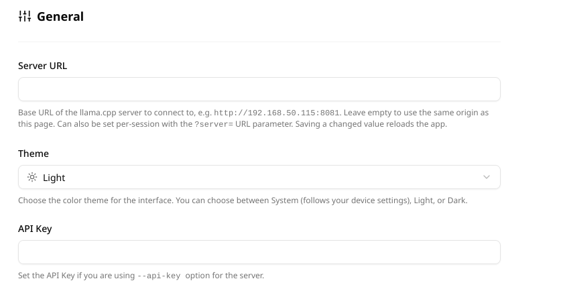The image size is (563, 289).
Task: Click the API Key field label
Action: (35, 229)
